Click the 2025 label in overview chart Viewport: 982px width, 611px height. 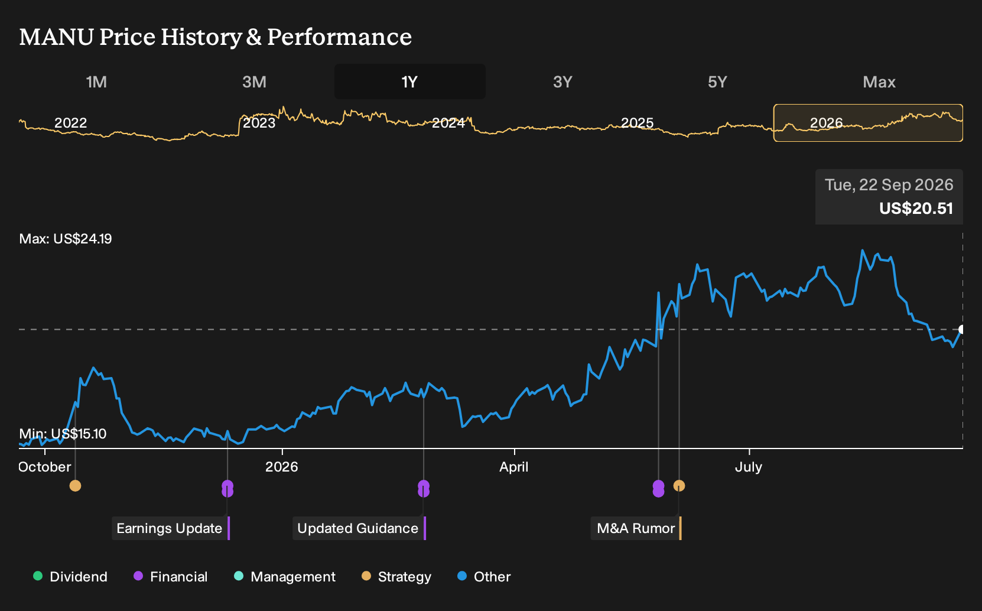638,123
